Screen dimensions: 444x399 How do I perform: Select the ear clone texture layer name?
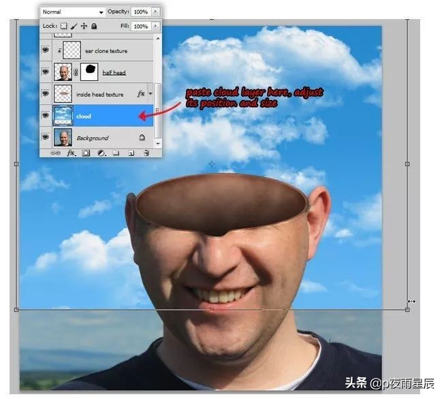(x=106, y=51)
